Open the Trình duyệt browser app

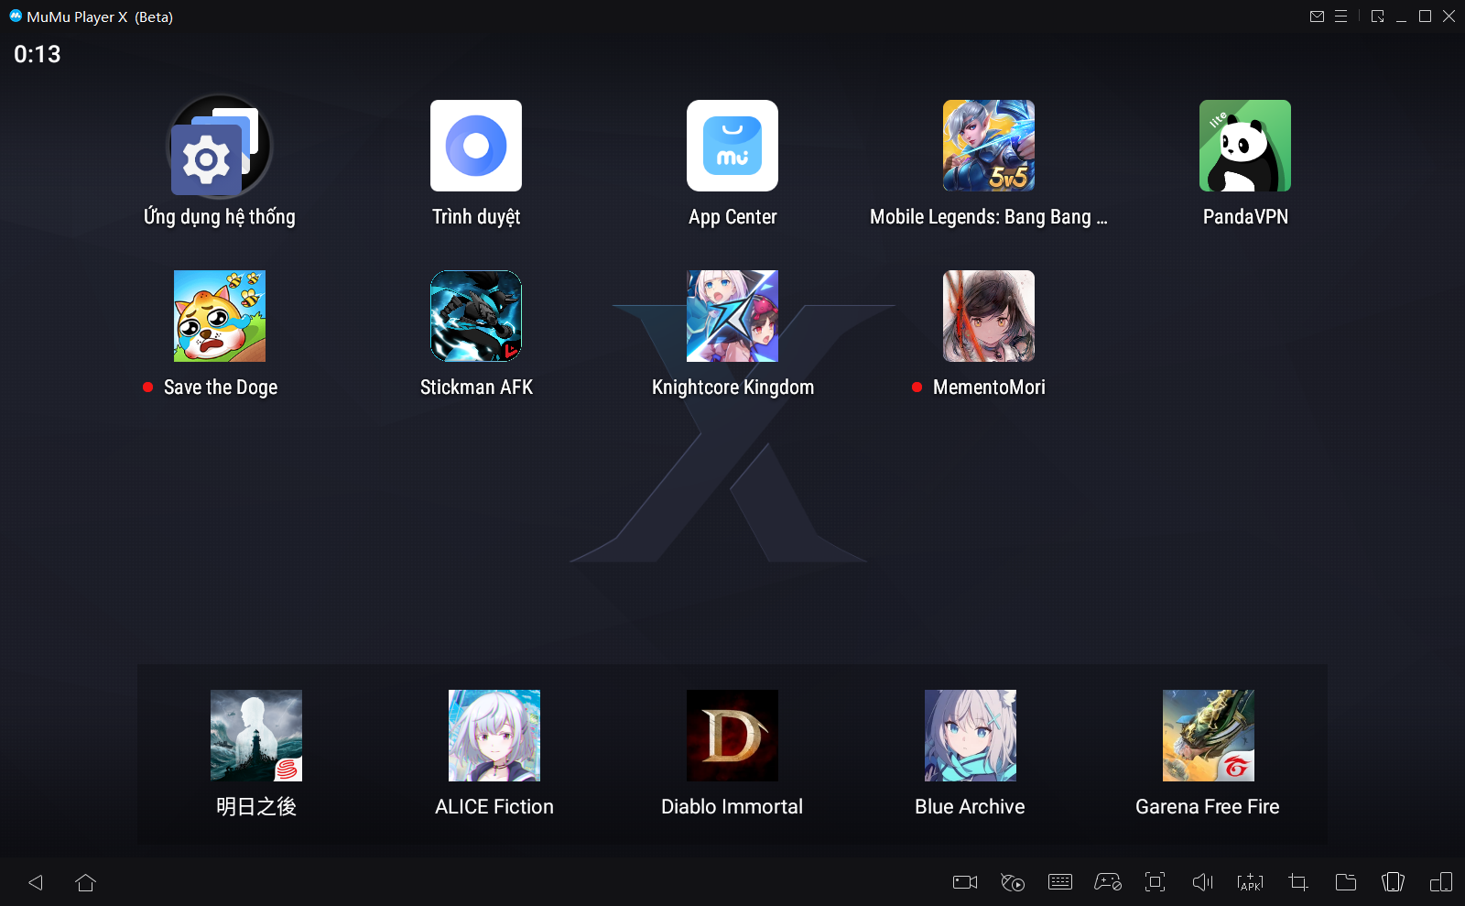[x=476, y=147]
